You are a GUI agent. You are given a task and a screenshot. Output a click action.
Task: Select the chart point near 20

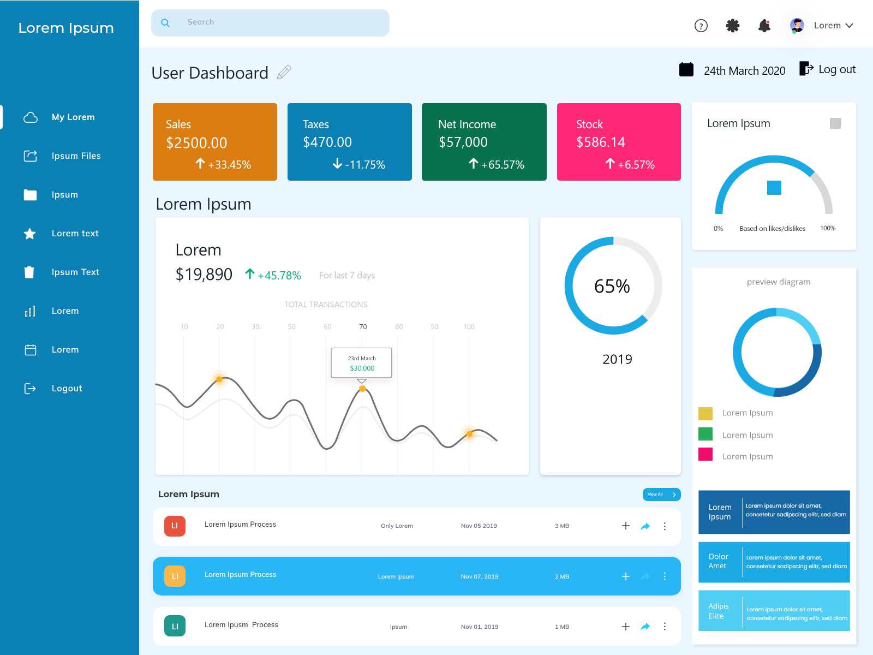pos(219,379)
